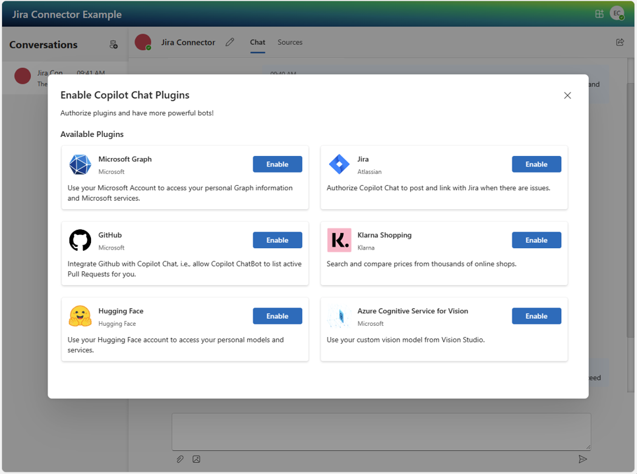Enable the Jira plugin

tap(536, 164)
